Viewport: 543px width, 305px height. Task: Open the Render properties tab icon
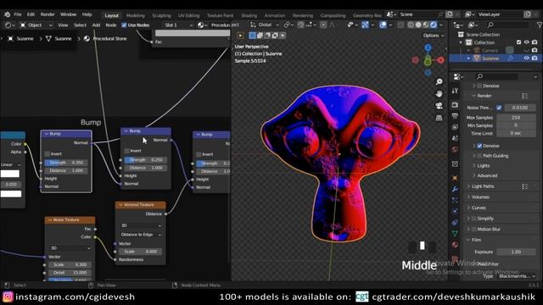coord(455,105)
